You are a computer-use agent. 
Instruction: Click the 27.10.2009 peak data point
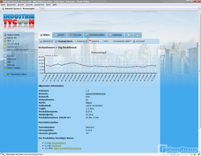[73, 63]
